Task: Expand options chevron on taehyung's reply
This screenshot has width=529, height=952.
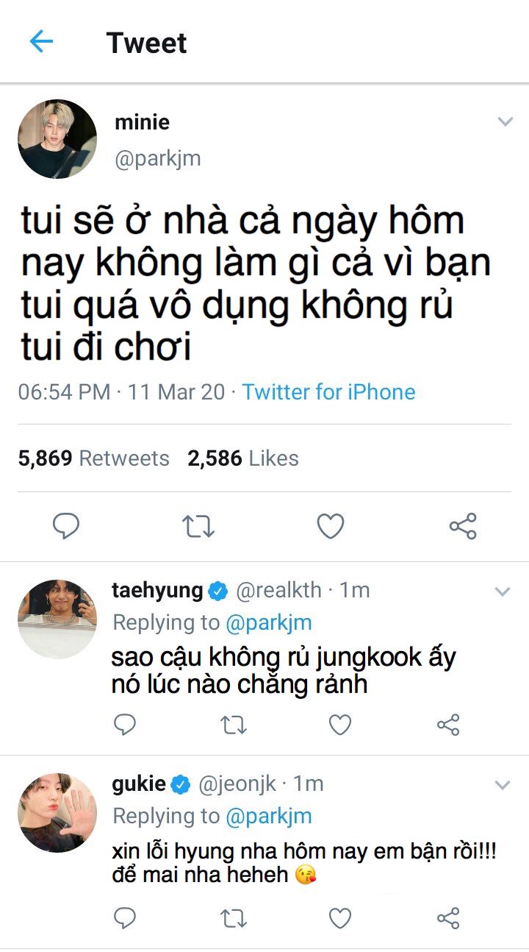Action: (503, 592)
